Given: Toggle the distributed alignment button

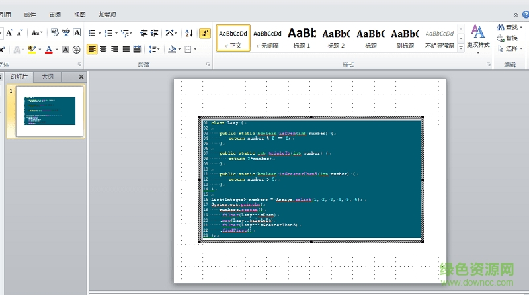Looking at the screenshot, I should click(x=137, y=49).
